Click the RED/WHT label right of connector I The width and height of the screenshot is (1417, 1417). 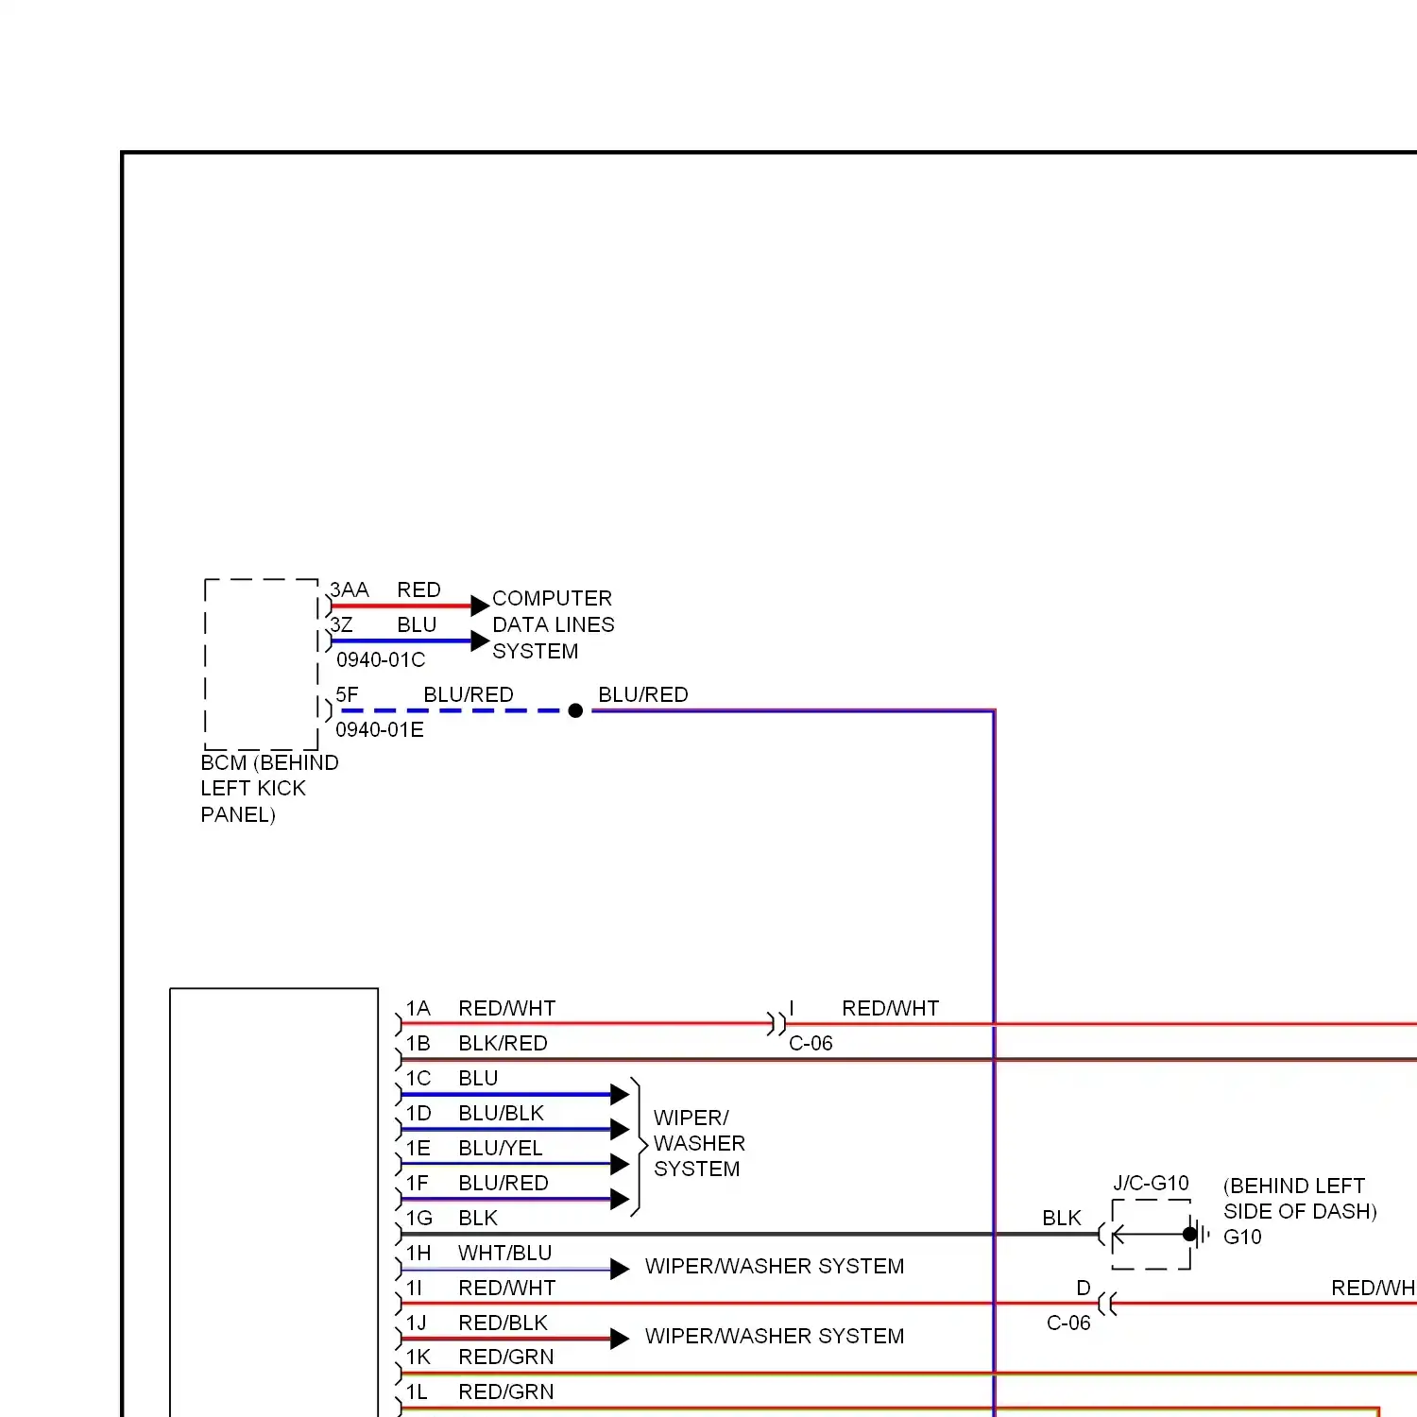[x=890, y=1009]
